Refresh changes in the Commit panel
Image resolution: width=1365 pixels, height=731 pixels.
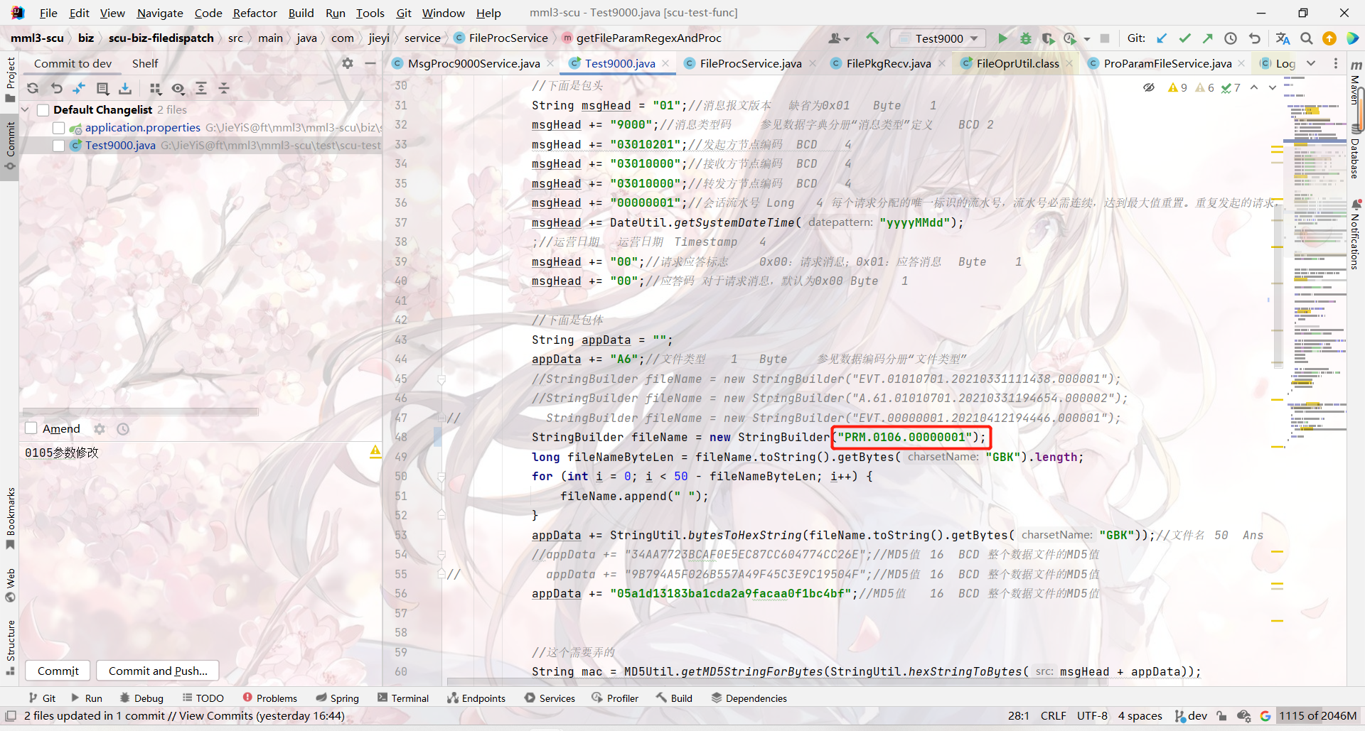tap(33, 88)
